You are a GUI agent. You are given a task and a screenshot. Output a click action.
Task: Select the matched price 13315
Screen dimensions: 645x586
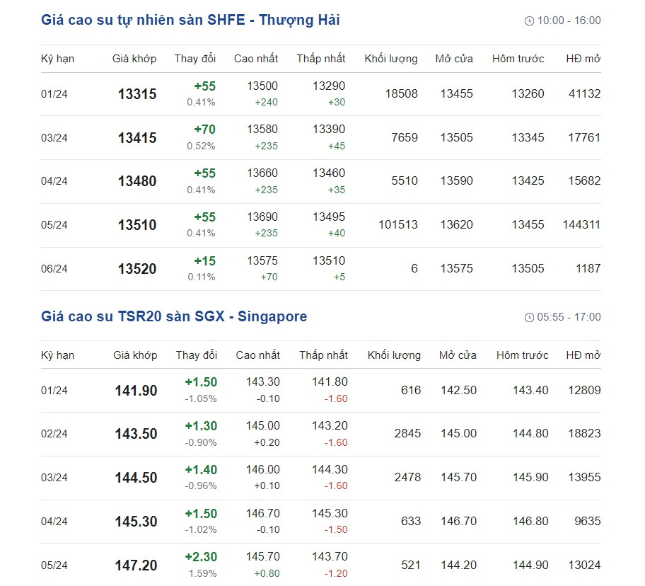(137, 94)
